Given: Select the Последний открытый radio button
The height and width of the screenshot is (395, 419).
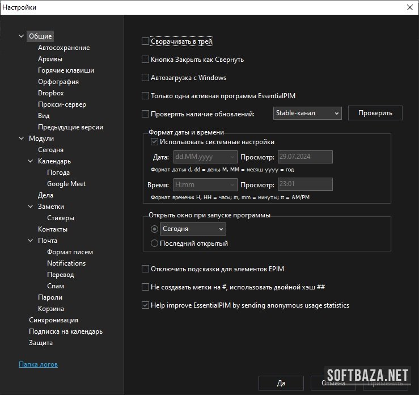Looking at the screenshot, I should click(x=154, y=243).
